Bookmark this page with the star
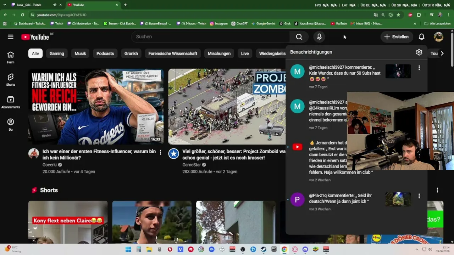This screenshot has height=255, width=454. click(x=398, y=15)
